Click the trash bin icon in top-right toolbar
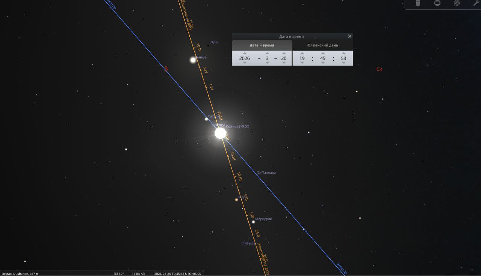Viewport: 481px width, 276px height. click(418, 3)
